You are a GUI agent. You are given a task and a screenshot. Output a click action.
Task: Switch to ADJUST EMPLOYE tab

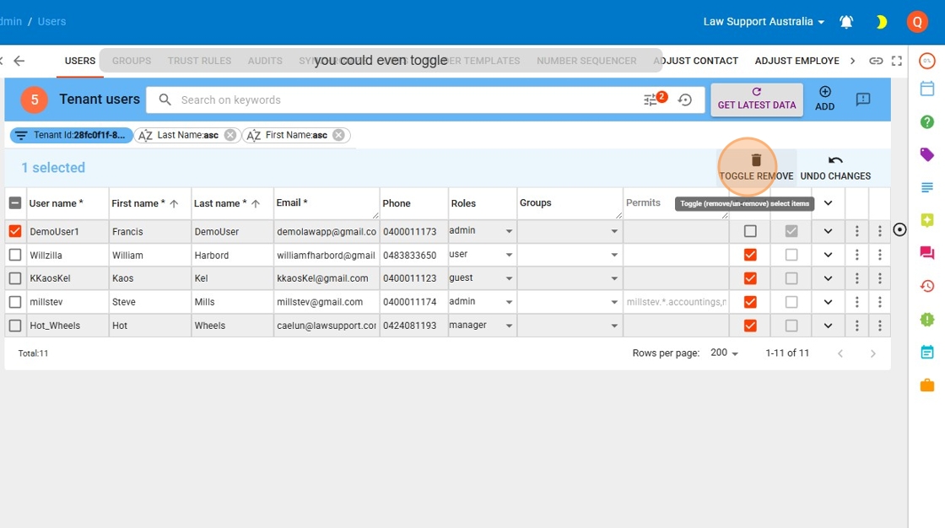coord(796,61)
